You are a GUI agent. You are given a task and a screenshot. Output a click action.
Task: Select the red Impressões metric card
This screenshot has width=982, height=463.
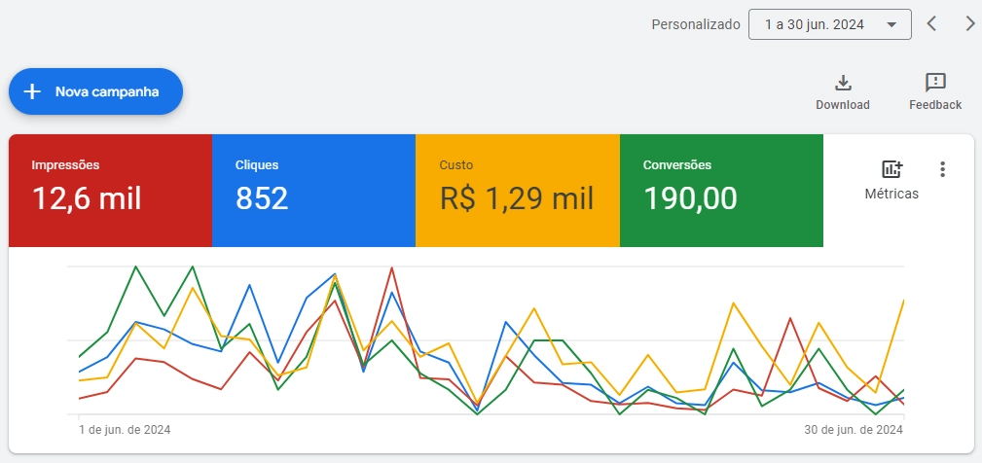tap(110, 191)
